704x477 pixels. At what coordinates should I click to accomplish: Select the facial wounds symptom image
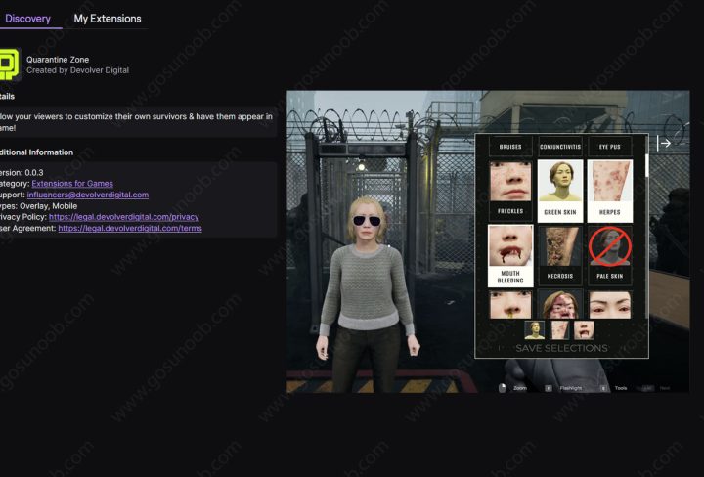(560, 304)
